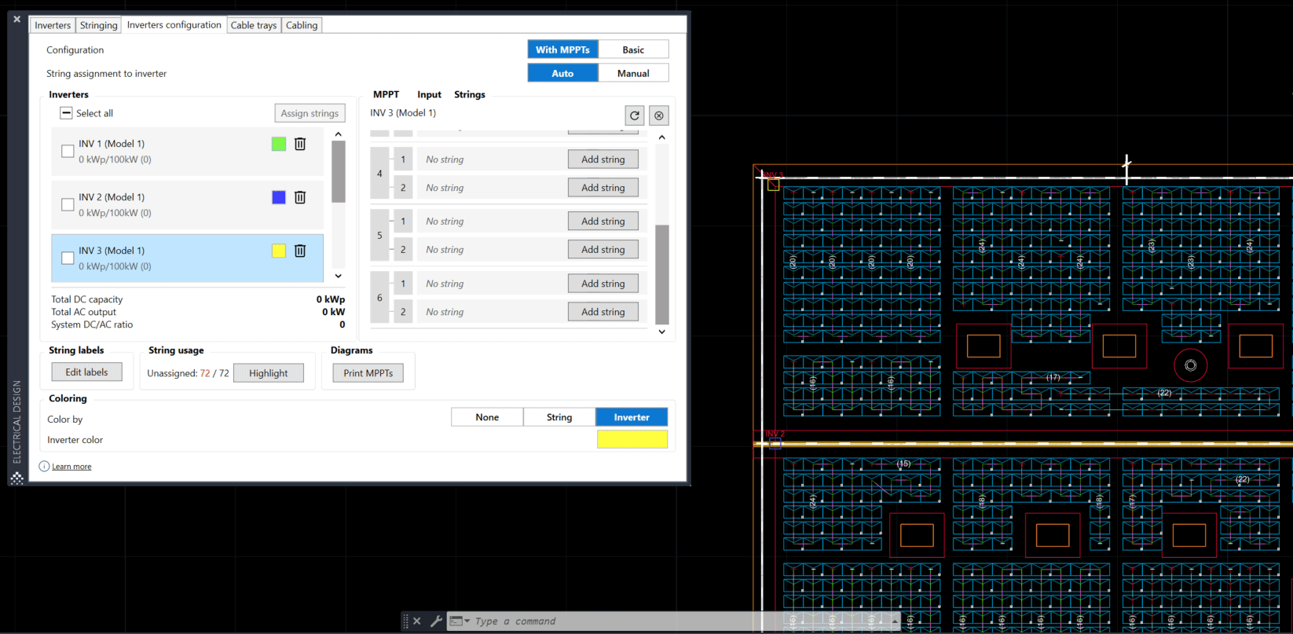
Task: Click the Edit labels button
Action: [x=86, y=372]
